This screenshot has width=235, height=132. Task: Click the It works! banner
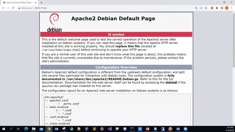pyautogui.click(x=116, y=34)
